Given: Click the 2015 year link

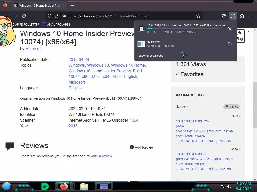Looking at the screenshot, I should 73,126.
